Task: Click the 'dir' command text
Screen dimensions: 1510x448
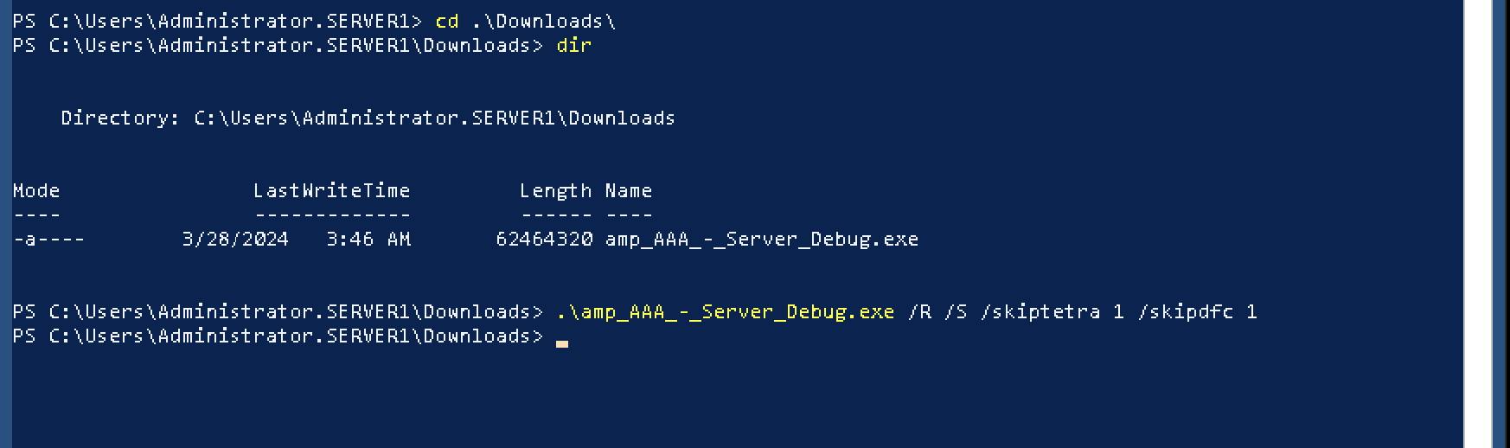Action: point(573,46)
